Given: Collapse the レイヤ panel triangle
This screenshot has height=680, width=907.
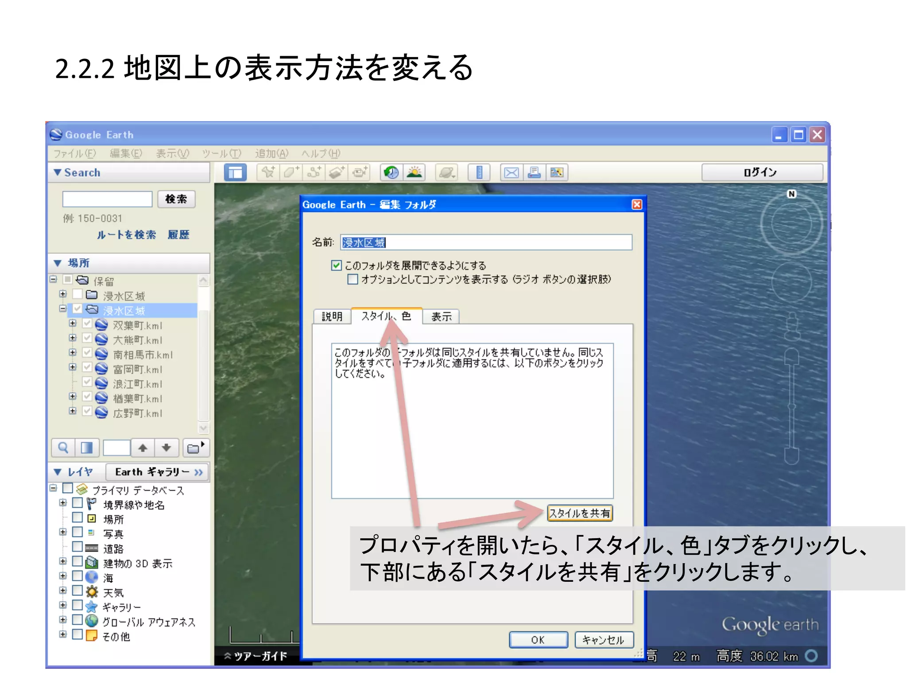Looking at the screenshot, I should pyautogui.click(x=58, y=472).
